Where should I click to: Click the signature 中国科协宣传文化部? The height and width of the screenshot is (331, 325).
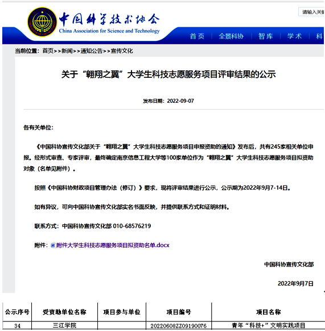[x=289, y=265]
